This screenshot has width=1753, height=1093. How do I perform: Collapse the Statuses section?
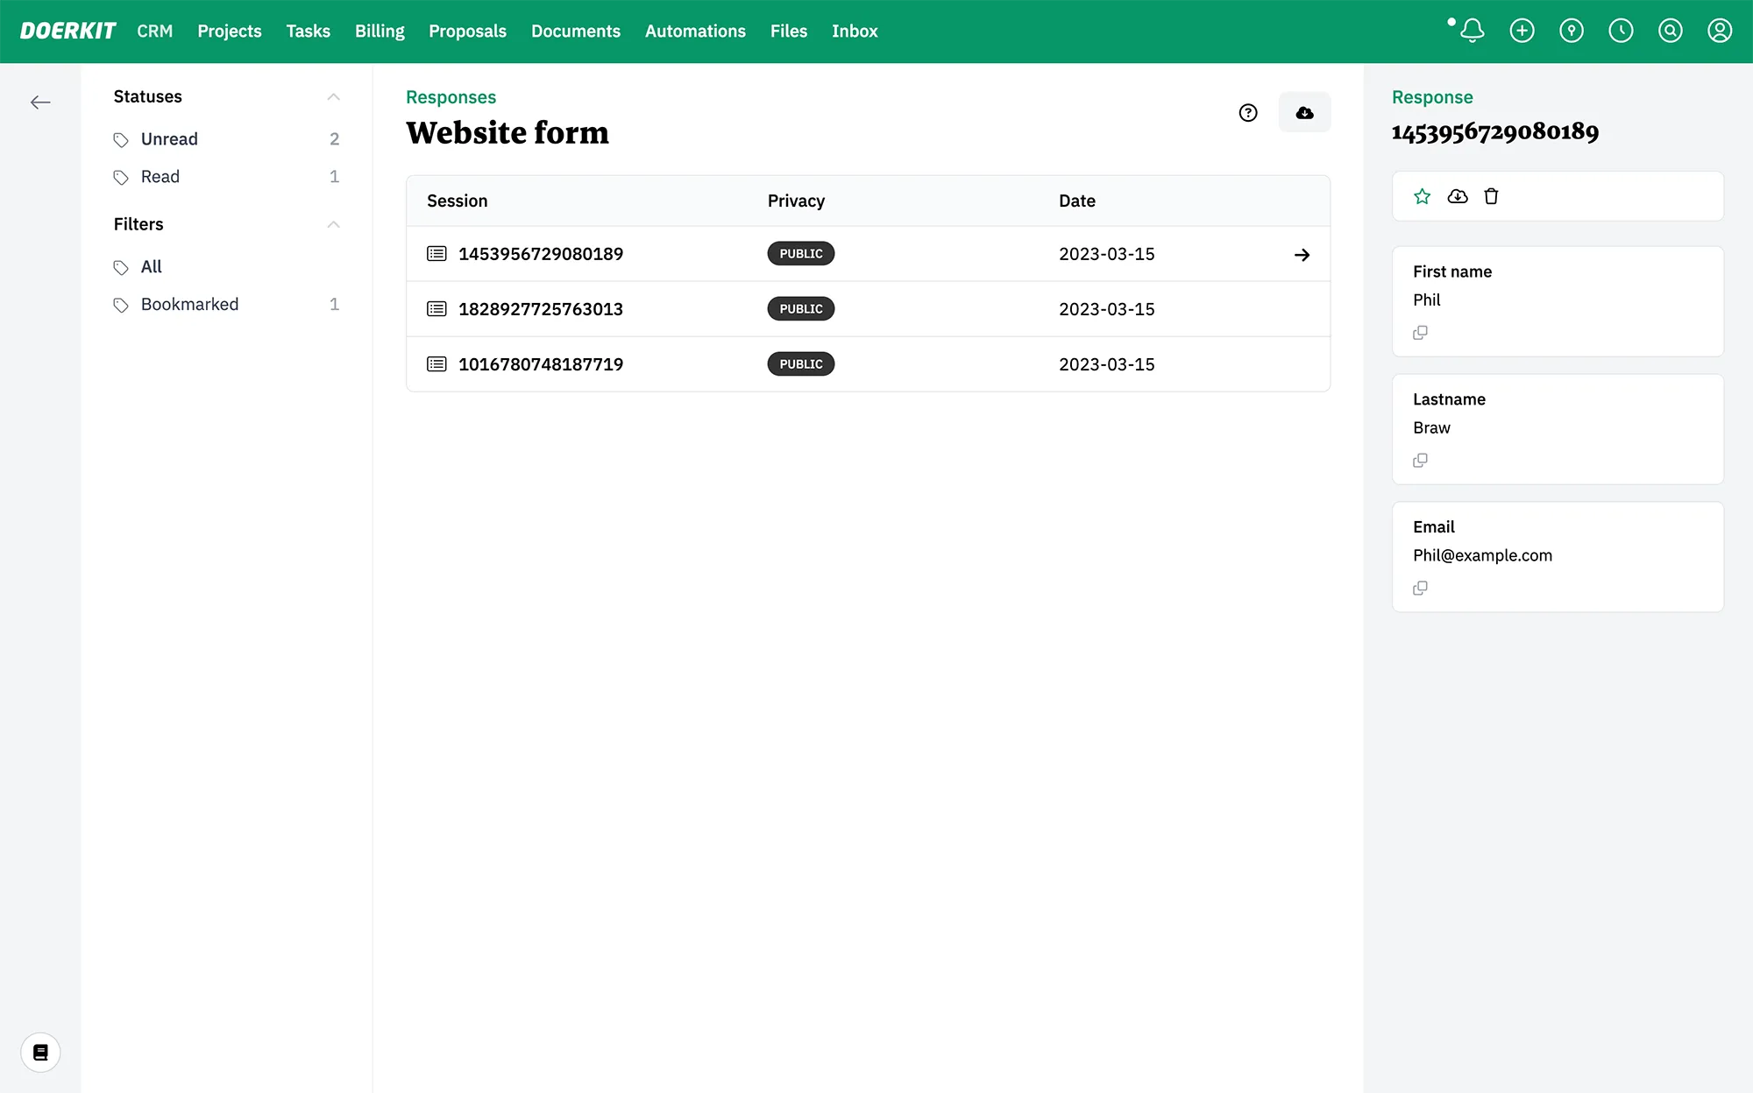[x=333, y=96]
